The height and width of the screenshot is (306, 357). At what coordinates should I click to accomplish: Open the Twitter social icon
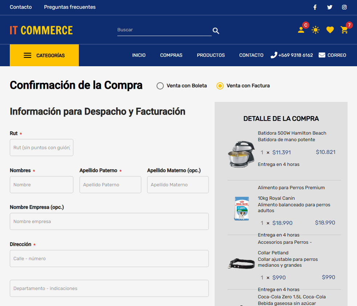click(330, 7)
